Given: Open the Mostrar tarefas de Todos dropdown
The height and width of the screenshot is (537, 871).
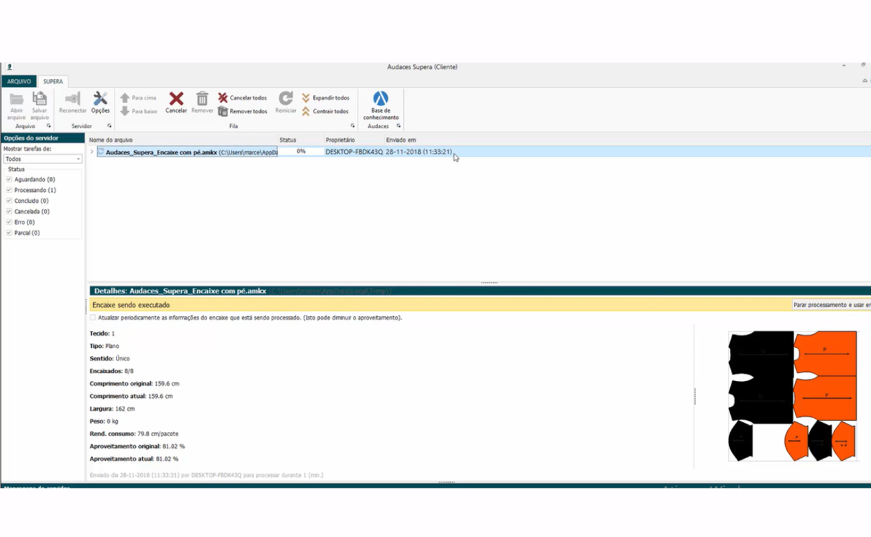Looking at the screenshot, I should click(x=43, y=159).
